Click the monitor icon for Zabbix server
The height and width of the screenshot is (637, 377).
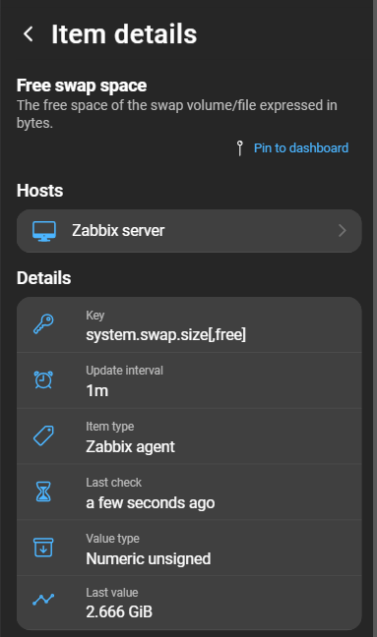(x=44, y=231)
